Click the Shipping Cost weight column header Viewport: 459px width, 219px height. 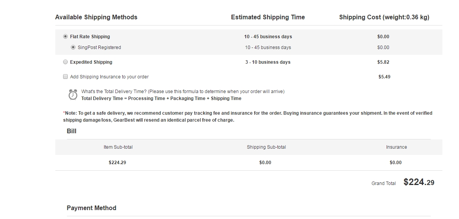coord(384,17)
